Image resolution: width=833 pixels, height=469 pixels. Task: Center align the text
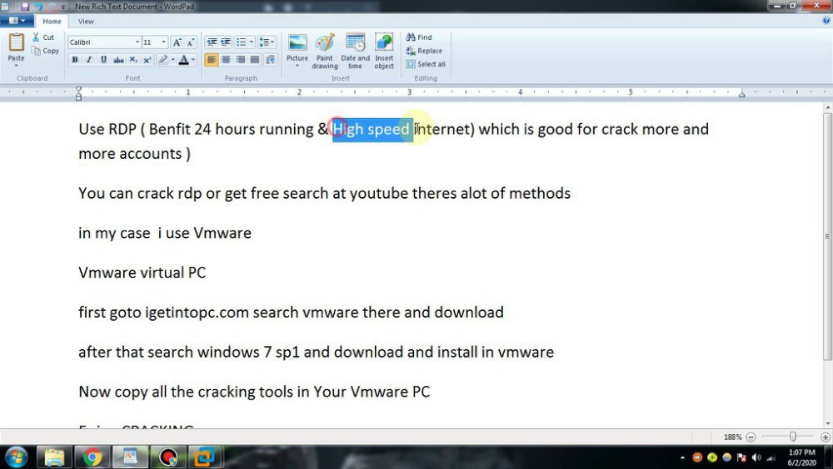pyautogui.click(x=226, y=59)
